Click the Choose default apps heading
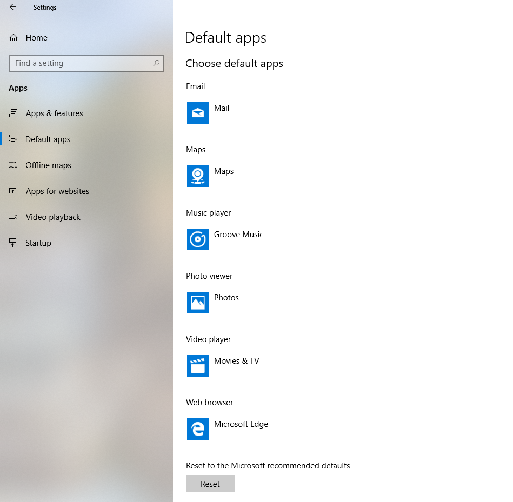This screenshot has height=502, width=513. click(x=234, y=64)
